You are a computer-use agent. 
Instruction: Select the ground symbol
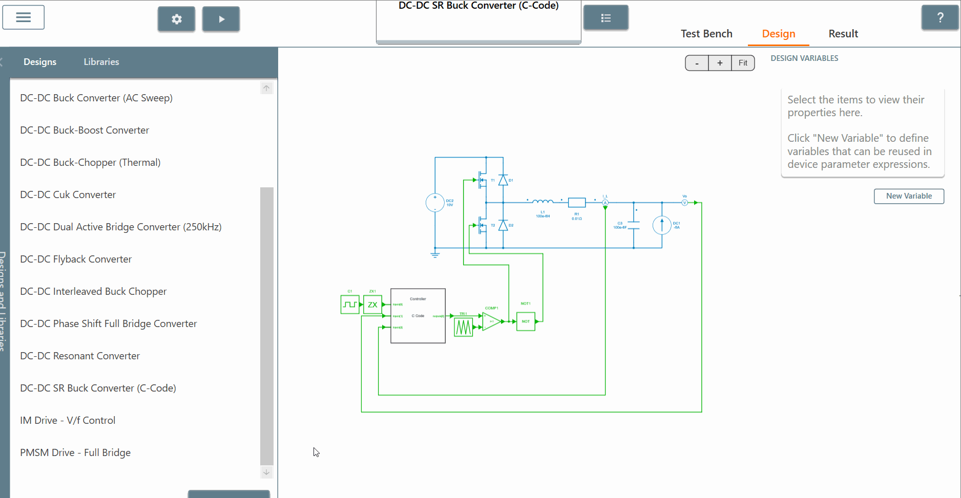435,254
